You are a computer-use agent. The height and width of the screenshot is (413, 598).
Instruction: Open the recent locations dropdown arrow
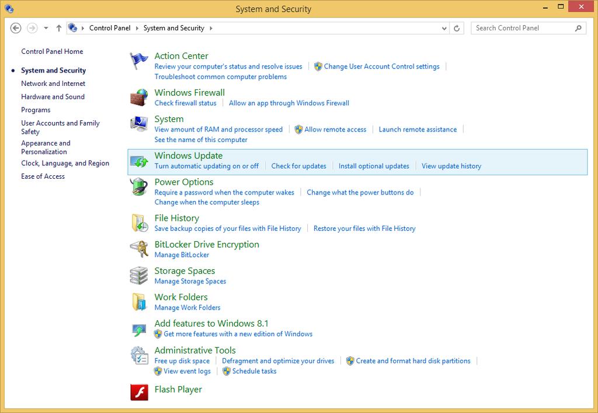[46, 28]
